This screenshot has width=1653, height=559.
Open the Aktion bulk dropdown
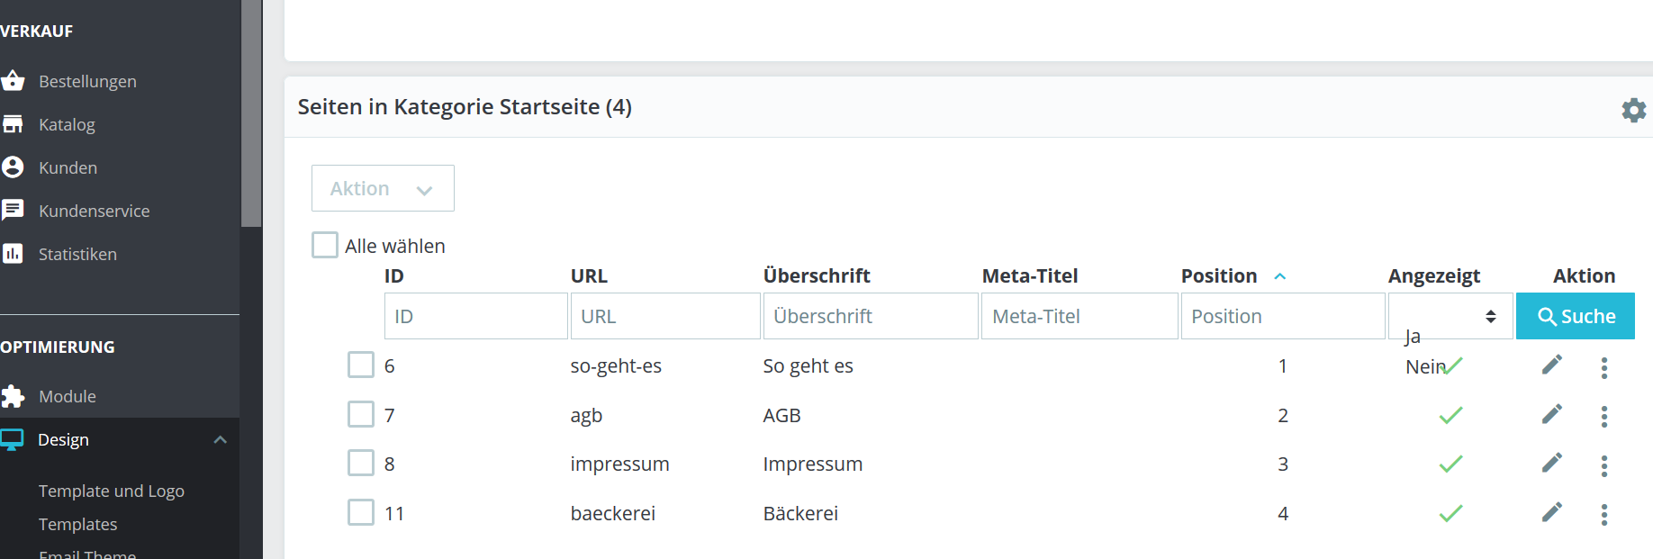tap(383, 188)
